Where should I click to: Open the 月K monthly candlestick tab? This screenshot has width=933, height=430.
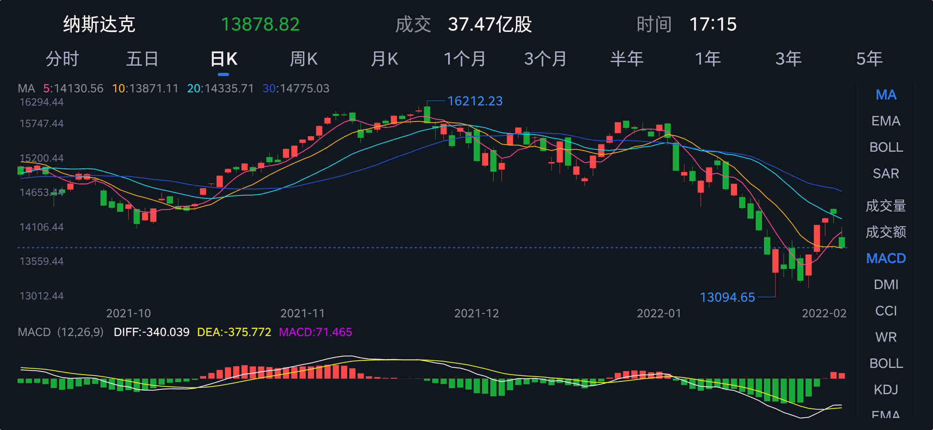click(384, 59)
